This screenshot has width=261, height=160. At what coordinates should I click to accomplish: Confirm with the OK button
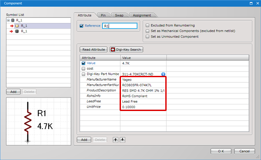221,151
